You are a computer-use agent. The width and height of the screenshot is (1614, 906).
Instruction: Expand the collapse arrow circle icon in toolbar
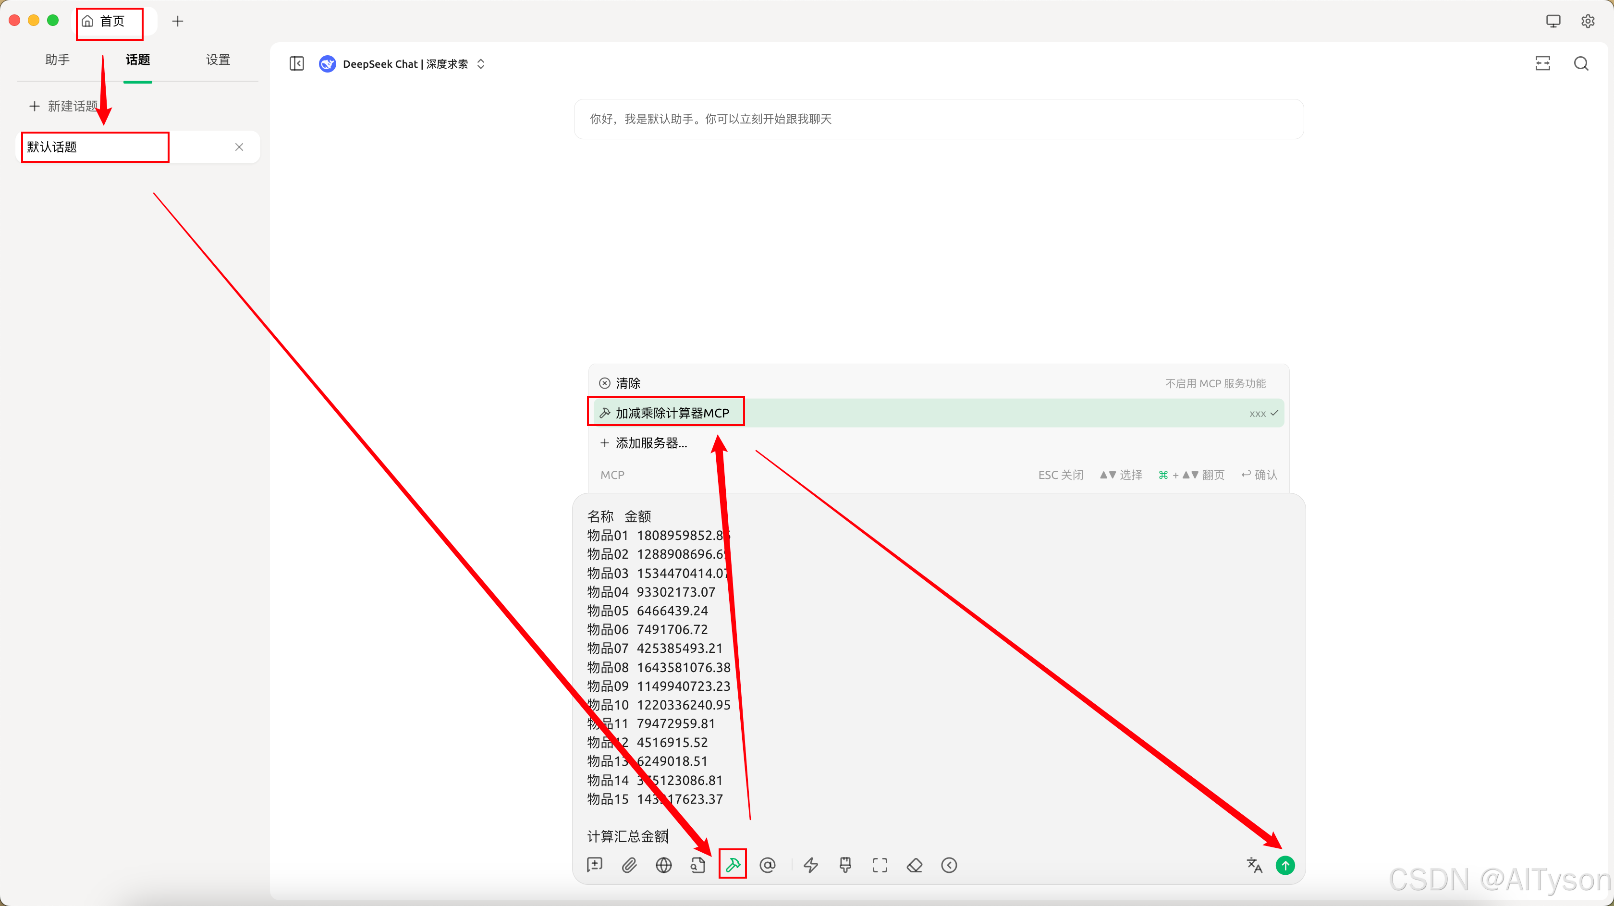949,865
